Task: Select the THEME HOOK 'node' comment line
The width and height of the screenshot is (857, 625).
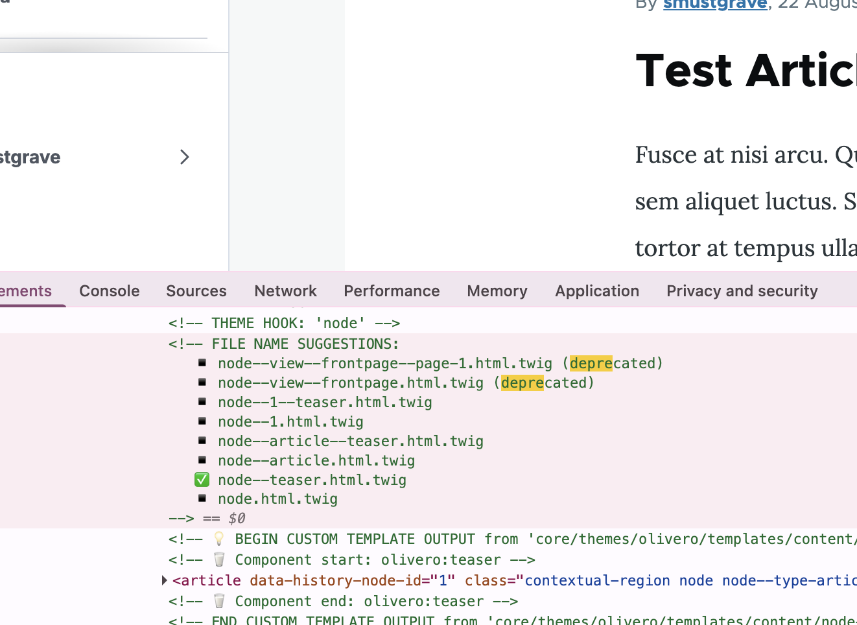Action: point(284,323)
